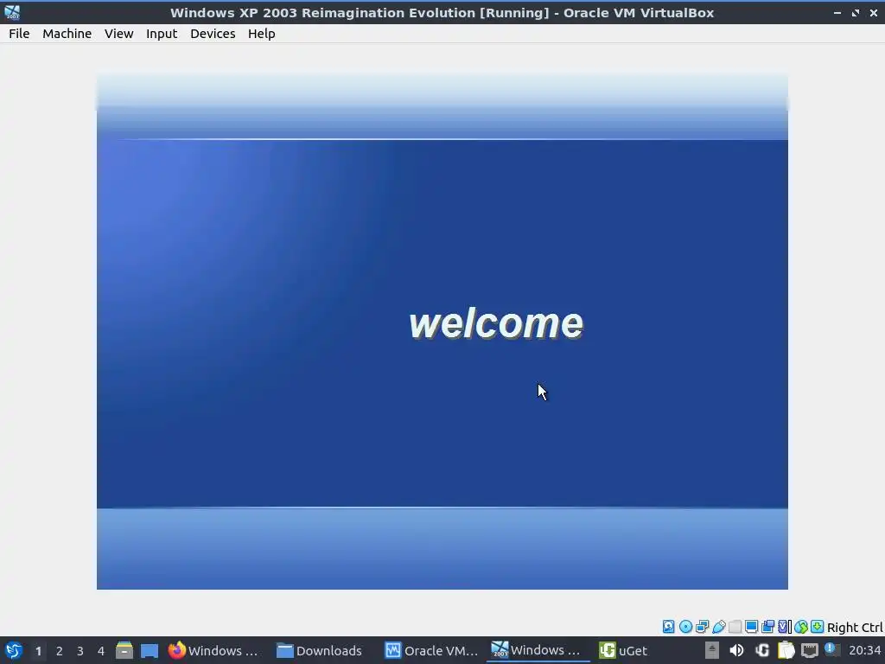The width and height of the screenshot is (885, 664).
Task: Click the keyboard capture green arrow icon
Action: [817, 627]
